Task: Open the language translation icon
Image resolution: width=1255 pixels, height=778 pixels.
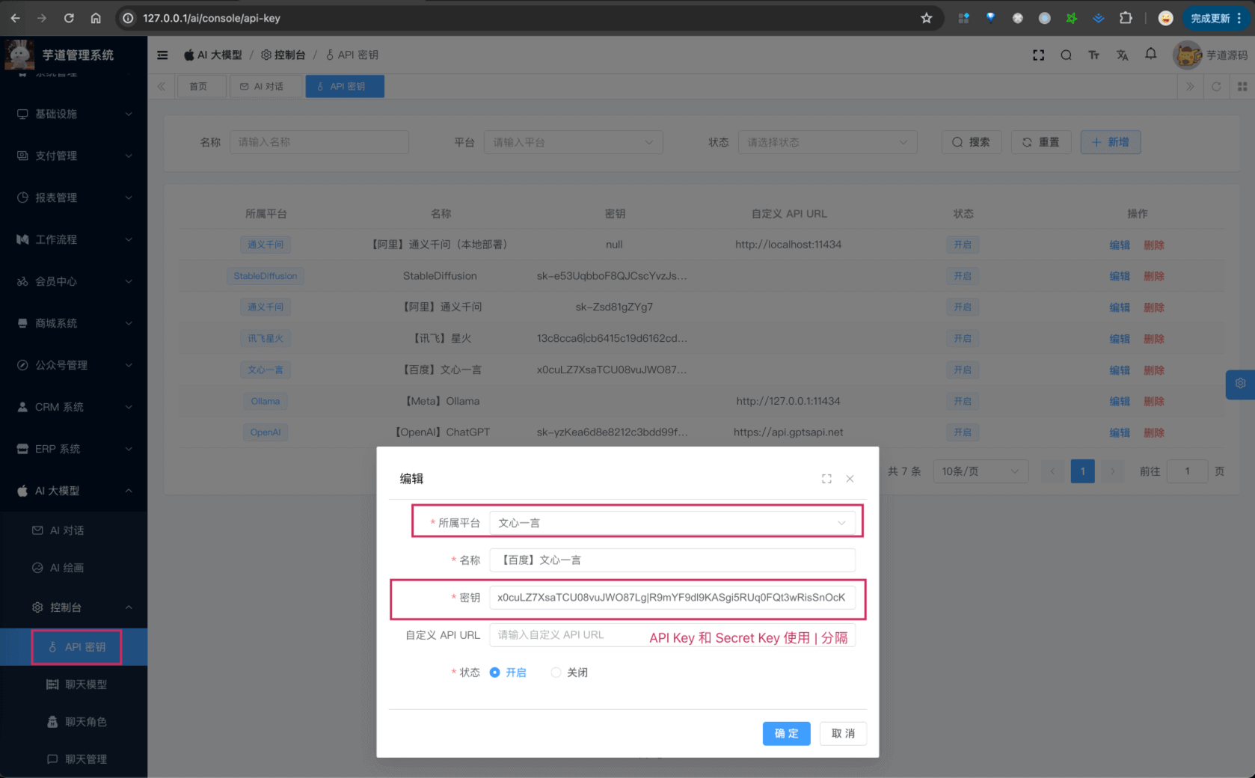Action: point(1122,55)
